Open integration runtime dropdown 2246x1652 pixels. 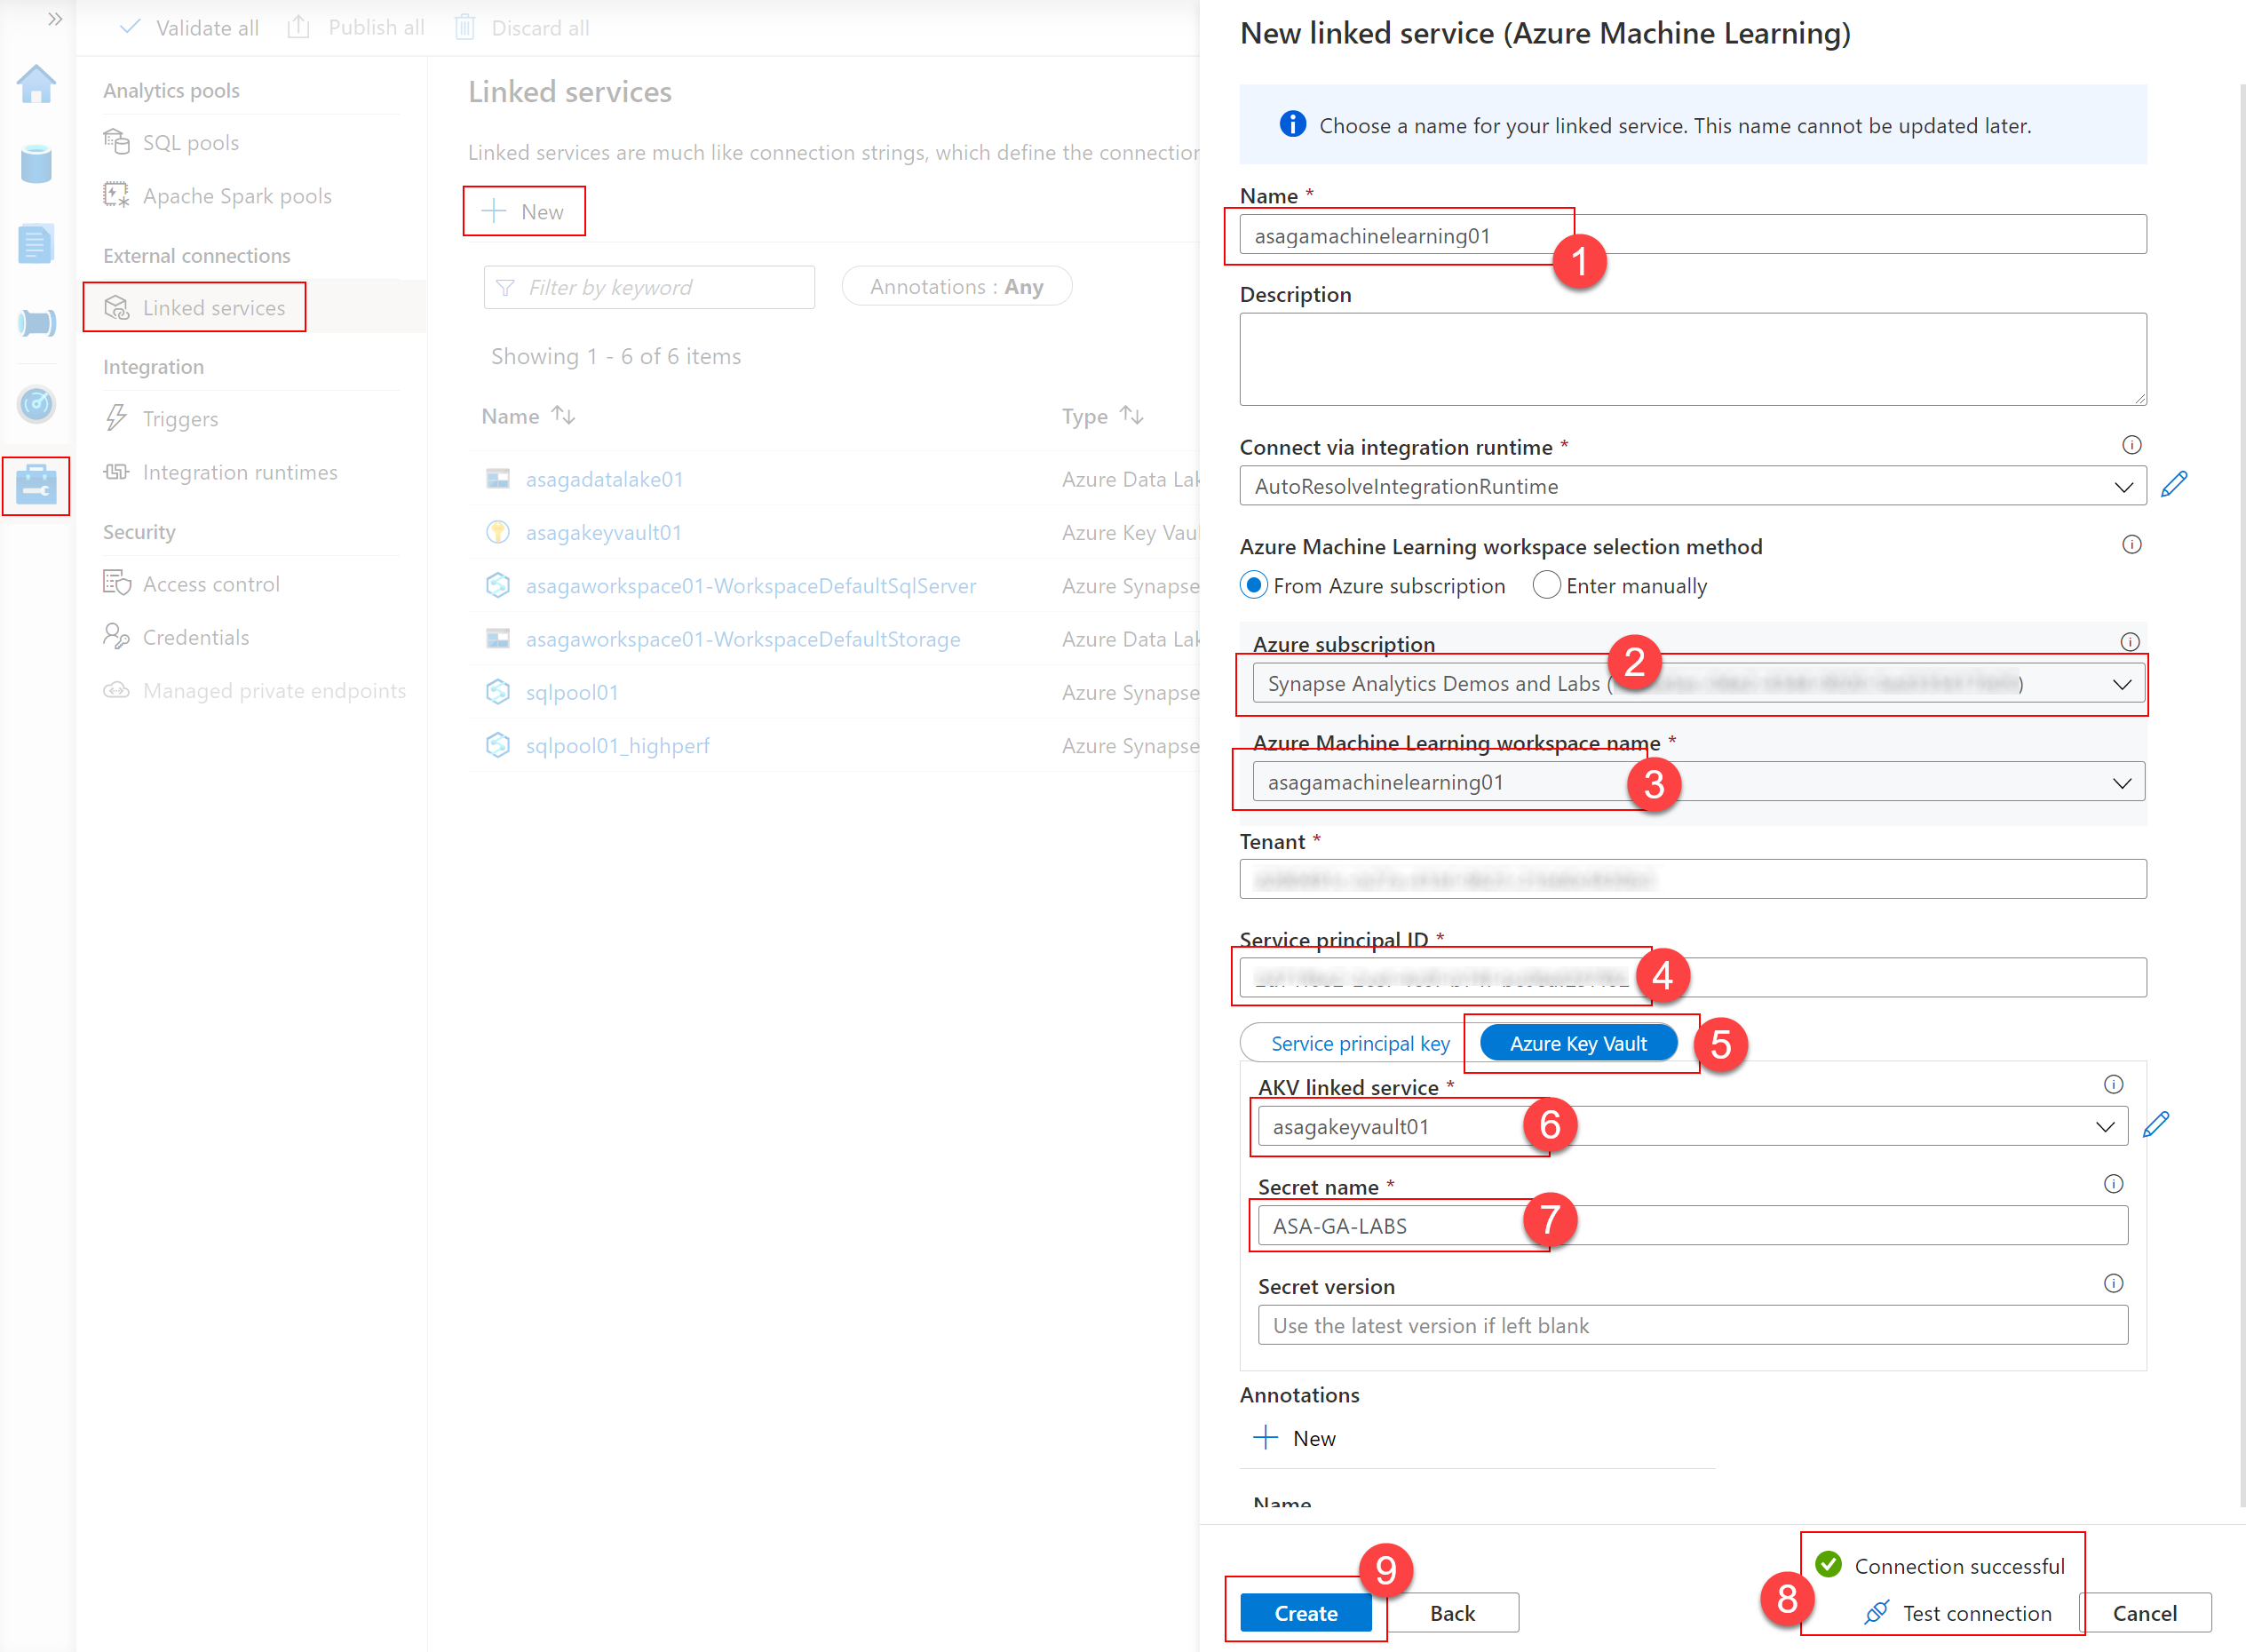click(1692, 486)
